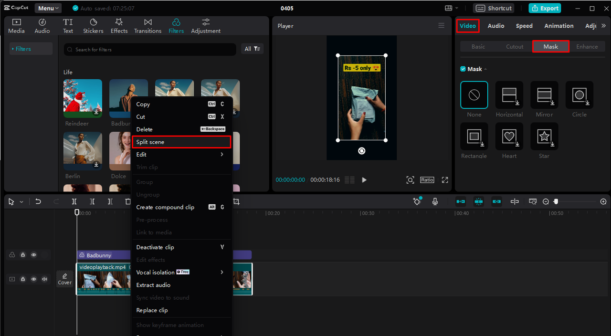Click the player zoom focus icon
Image resolution: width=611 pixels, height=336 pixels.
pyautogui.click(x=410, y=180)
